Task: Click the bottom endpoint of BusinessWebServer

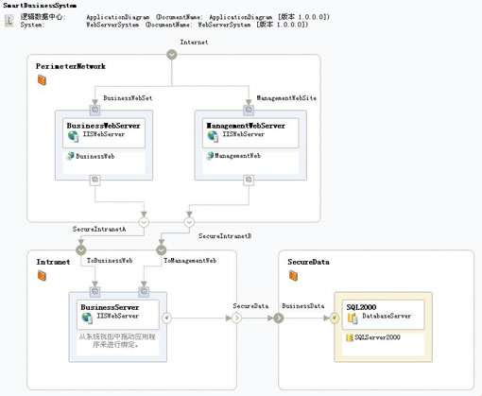Action: click(95, 180)
